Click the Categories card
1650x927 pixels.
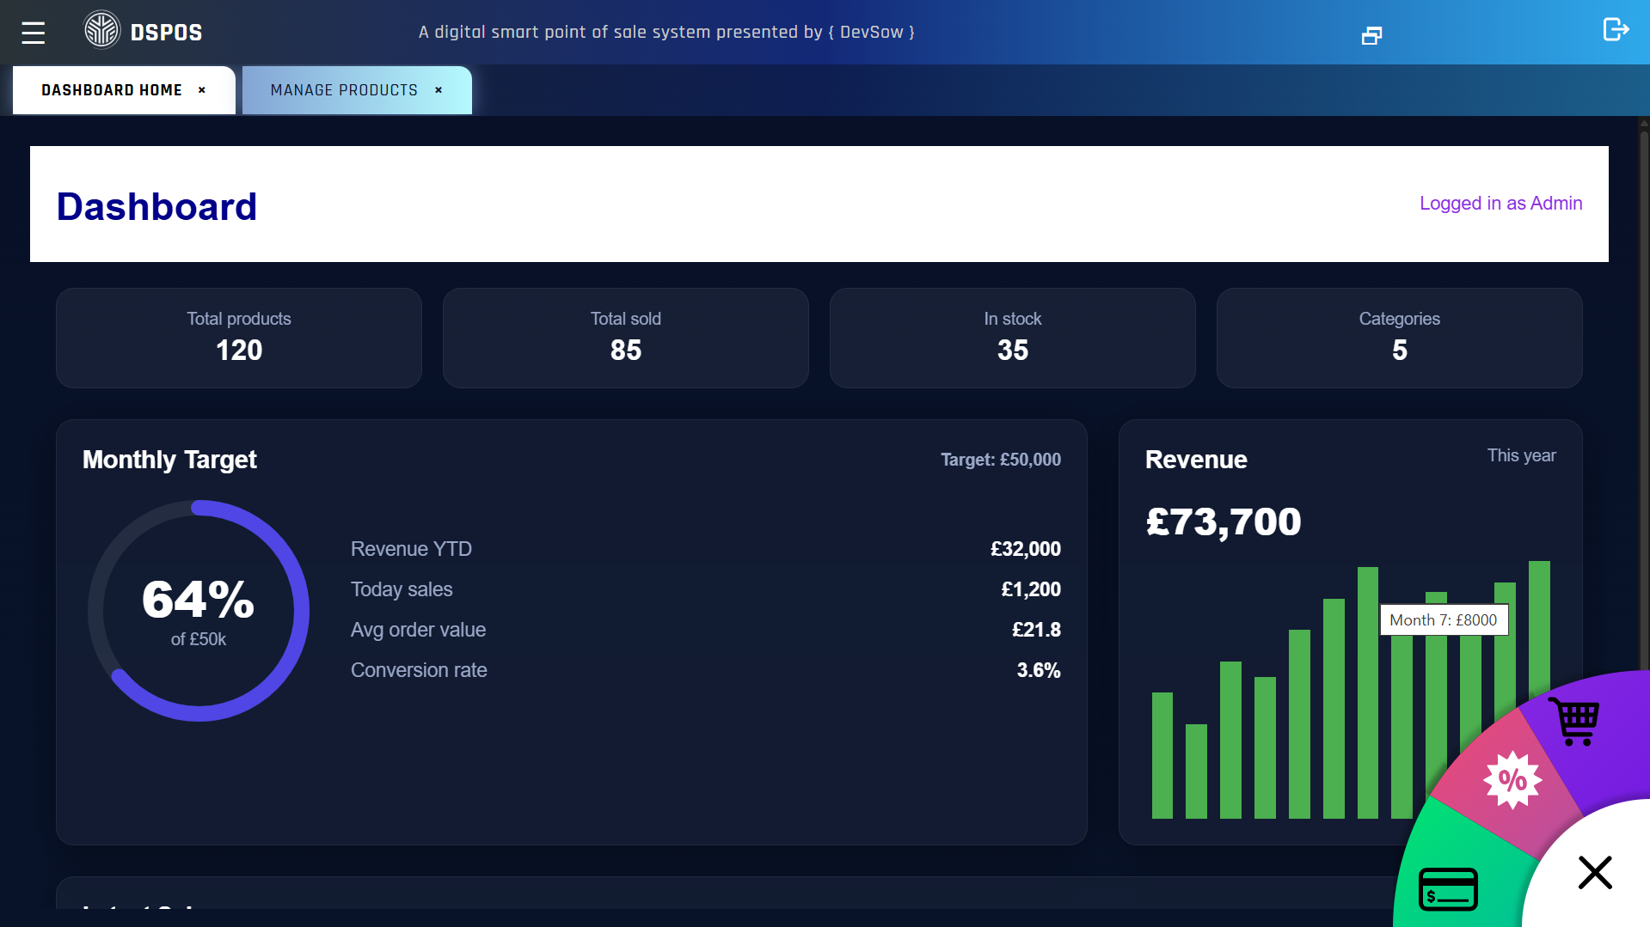coord(1399,338)
